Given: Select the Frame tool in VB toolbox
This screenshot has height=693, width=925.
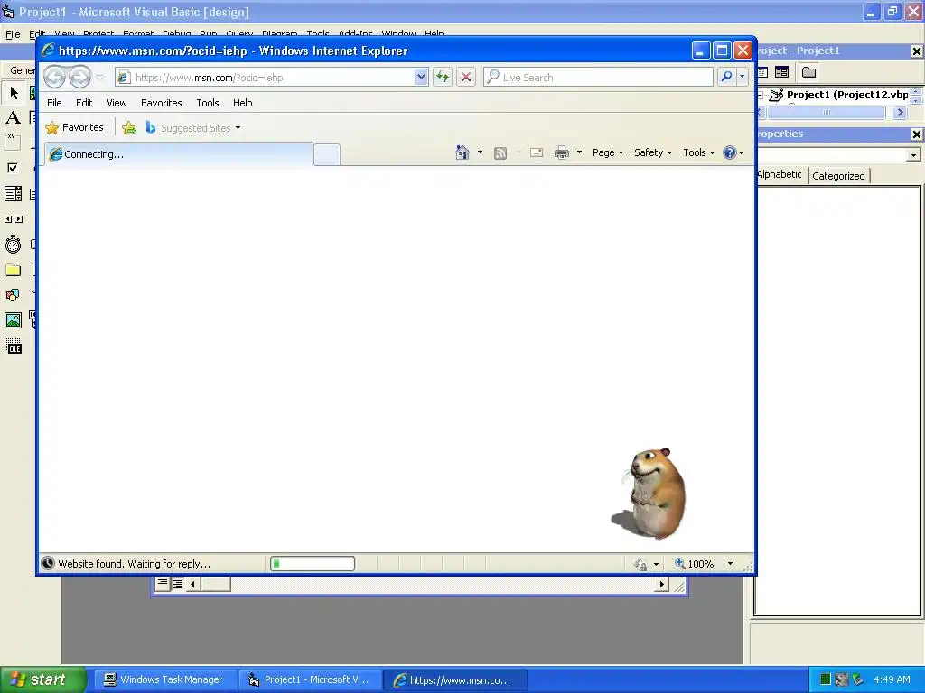Looking at the screenshot, I should click(x=13, y=143).
